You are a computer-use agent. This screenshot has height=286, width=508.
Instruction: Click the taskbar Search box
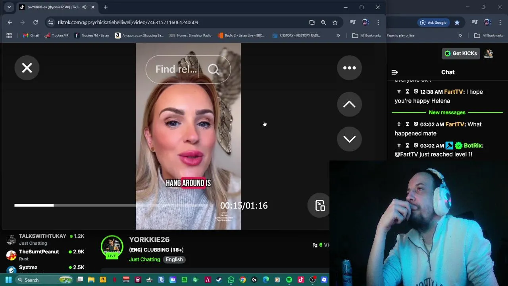pos(44,280)
